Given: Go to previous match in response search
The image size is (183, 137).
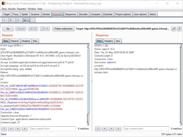Looking at the screenshot, I should 104,129.
